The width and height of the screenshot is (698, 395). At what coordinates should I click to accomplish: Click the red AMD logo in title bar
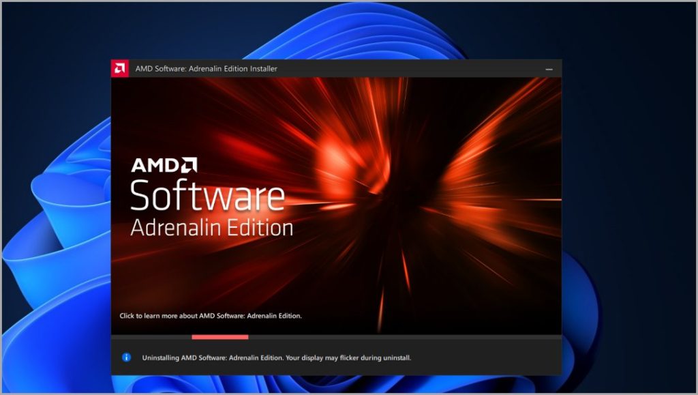click(120, 69)
